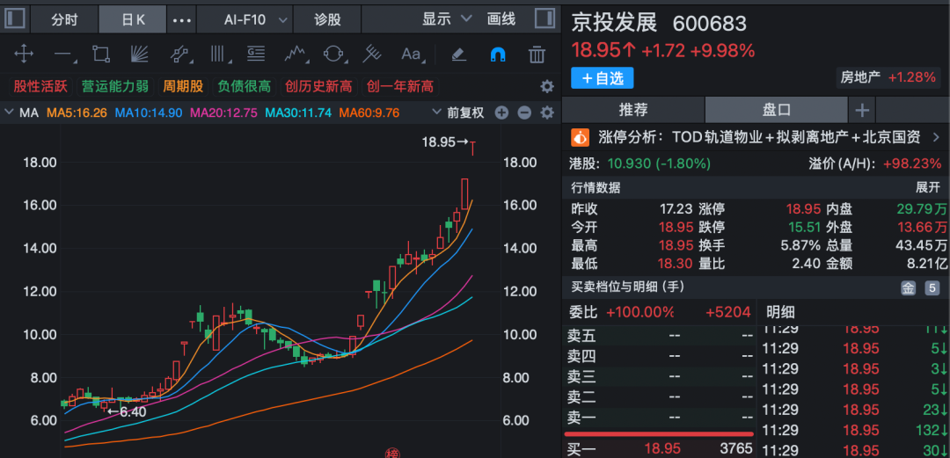The image size is (950, 458).
Task: Remove indicator with minus icon
Action: pyautogui.click(x=524, y=113)
